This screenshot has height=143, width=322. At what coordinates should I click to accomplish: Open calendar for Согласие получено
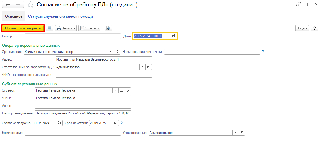click(59, 123)
